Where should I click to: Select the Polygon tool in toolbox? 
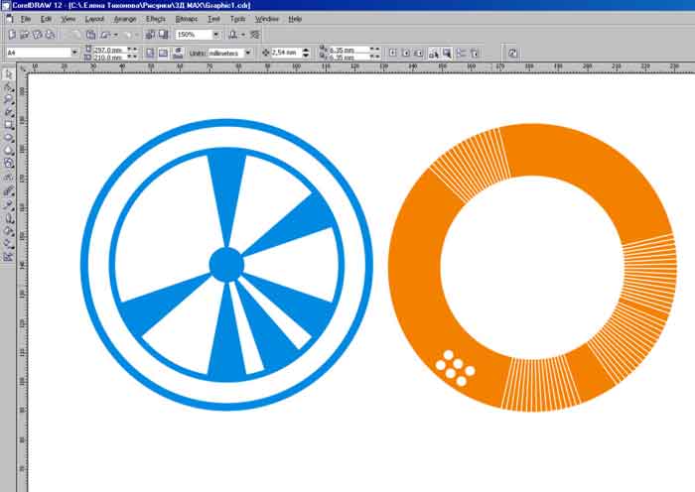coord(8,151)
